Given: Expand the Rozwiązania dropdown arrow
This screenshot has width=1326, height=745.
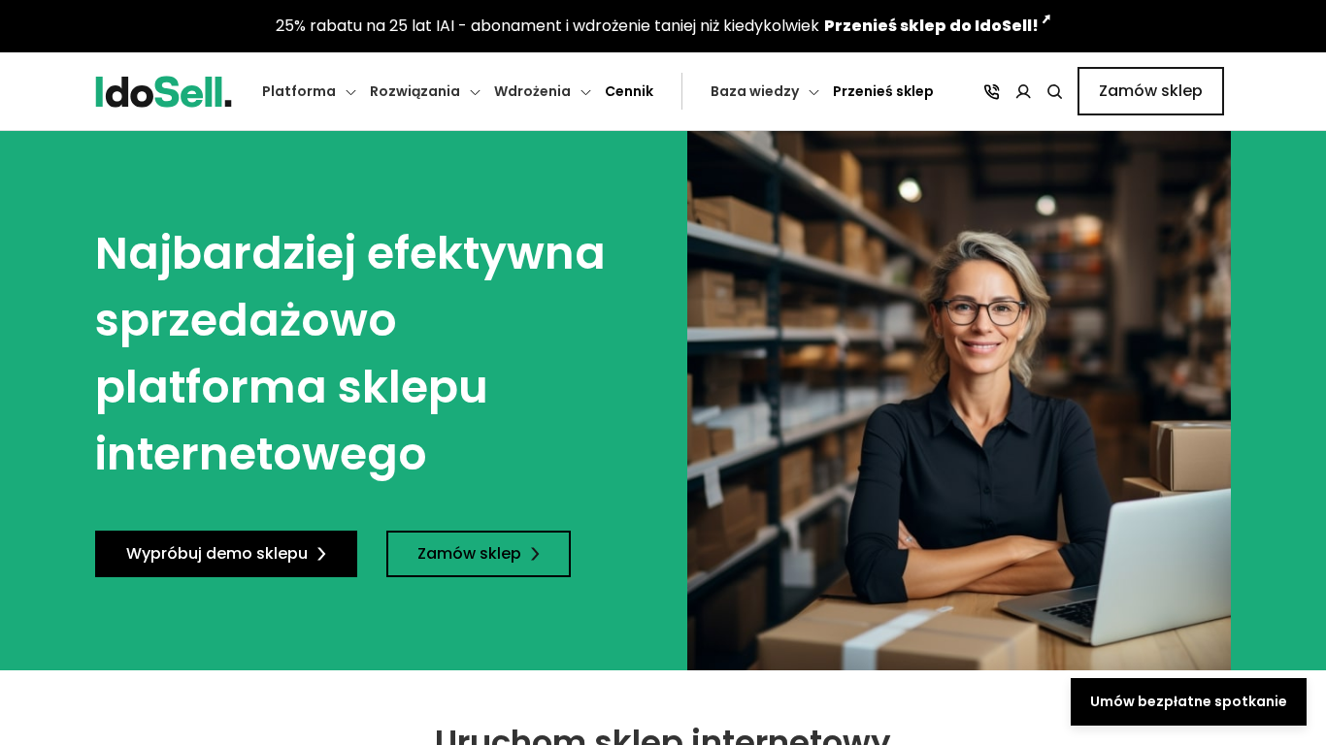Looking at the screenshot, I should (475, 92).
